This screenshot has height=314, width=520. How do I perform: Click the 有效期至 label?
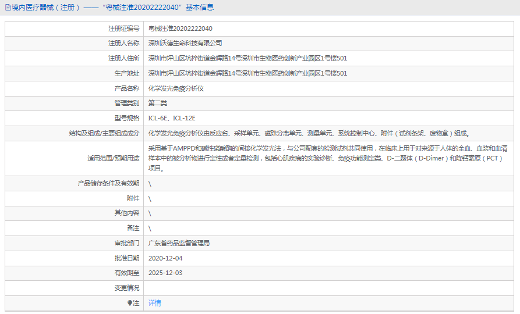pos(127,273)
